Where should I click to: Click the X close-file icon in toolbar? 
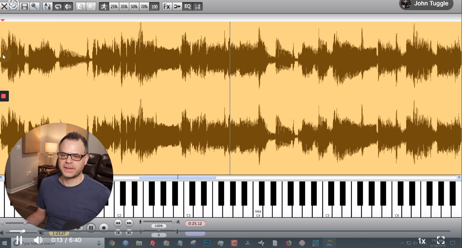pyautogui.click(x=4, y=6)
